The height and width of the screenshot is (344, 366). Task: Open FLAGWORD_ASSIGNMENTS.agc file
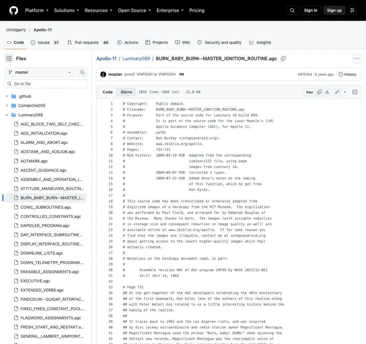[50, 318]
